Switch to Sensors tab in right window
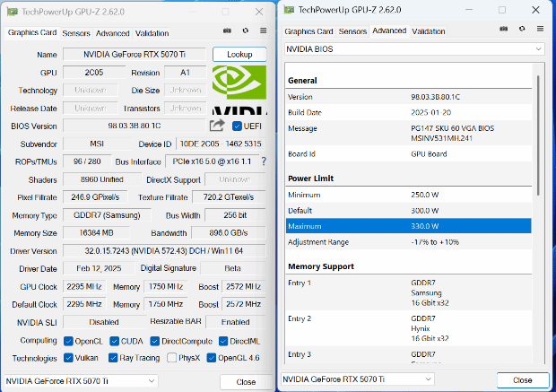The width and height of the screenshot is (556, 392). coord(352,31)
